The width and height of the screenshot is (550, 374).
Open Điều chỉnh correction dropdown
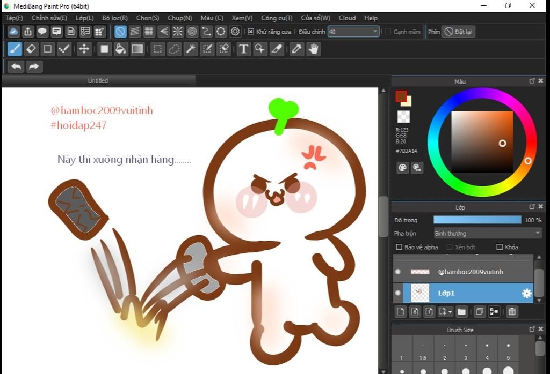(353, 32)
